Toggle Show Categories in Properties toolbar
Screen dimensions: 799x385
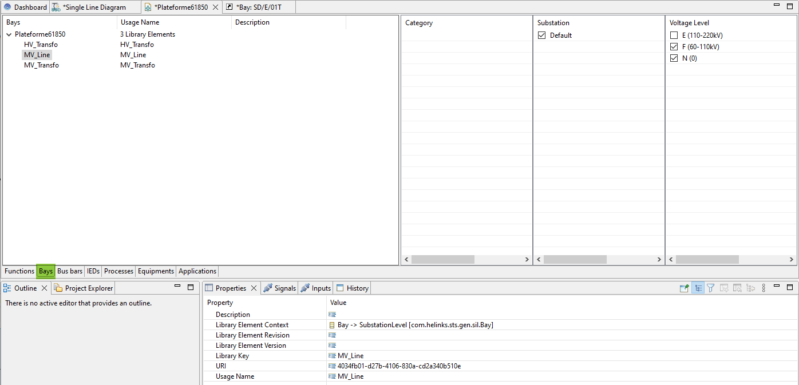(697, 288)
